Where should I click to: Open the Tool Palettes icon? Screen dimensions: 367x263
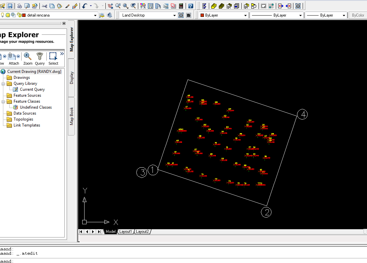click(158, 6)
